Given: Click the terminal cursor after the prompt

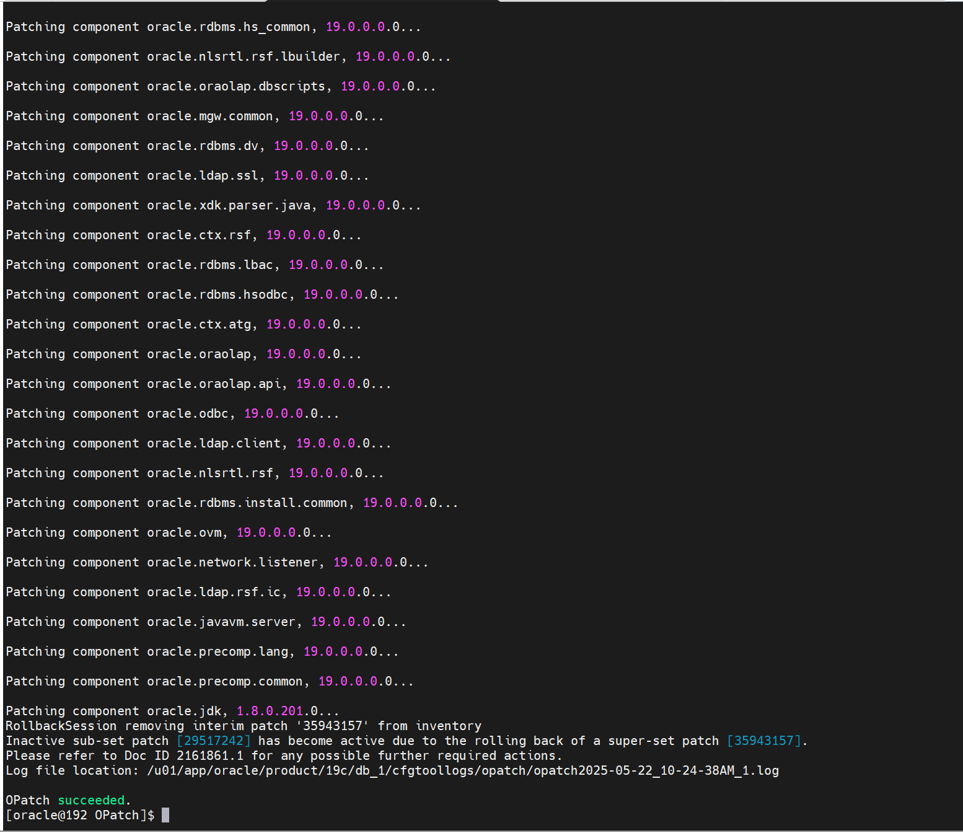Looking at the screenshot, I should tap(165, 815).
